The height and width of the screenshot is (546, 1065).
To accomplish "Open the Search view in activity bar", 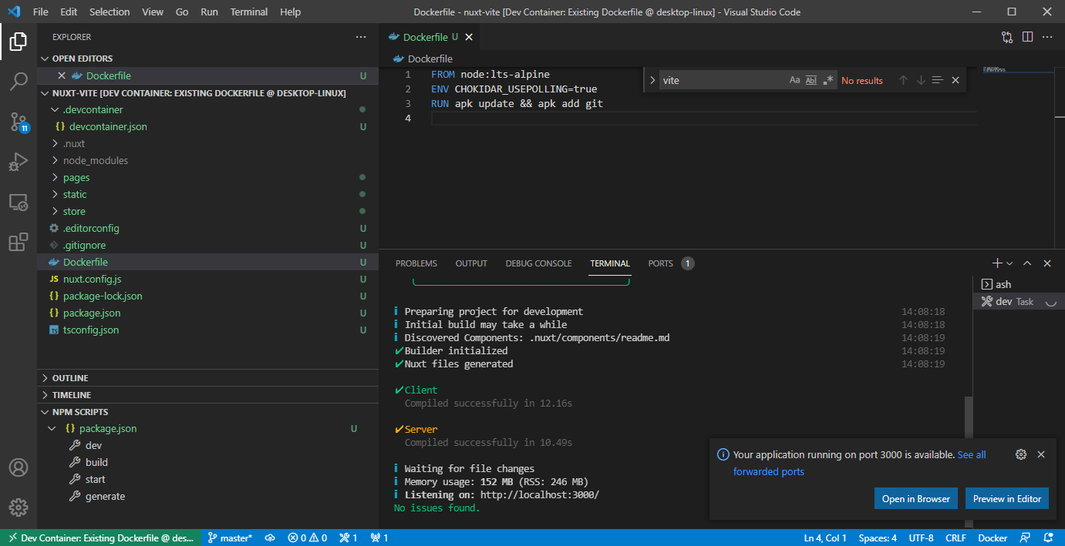I will 19,81.
